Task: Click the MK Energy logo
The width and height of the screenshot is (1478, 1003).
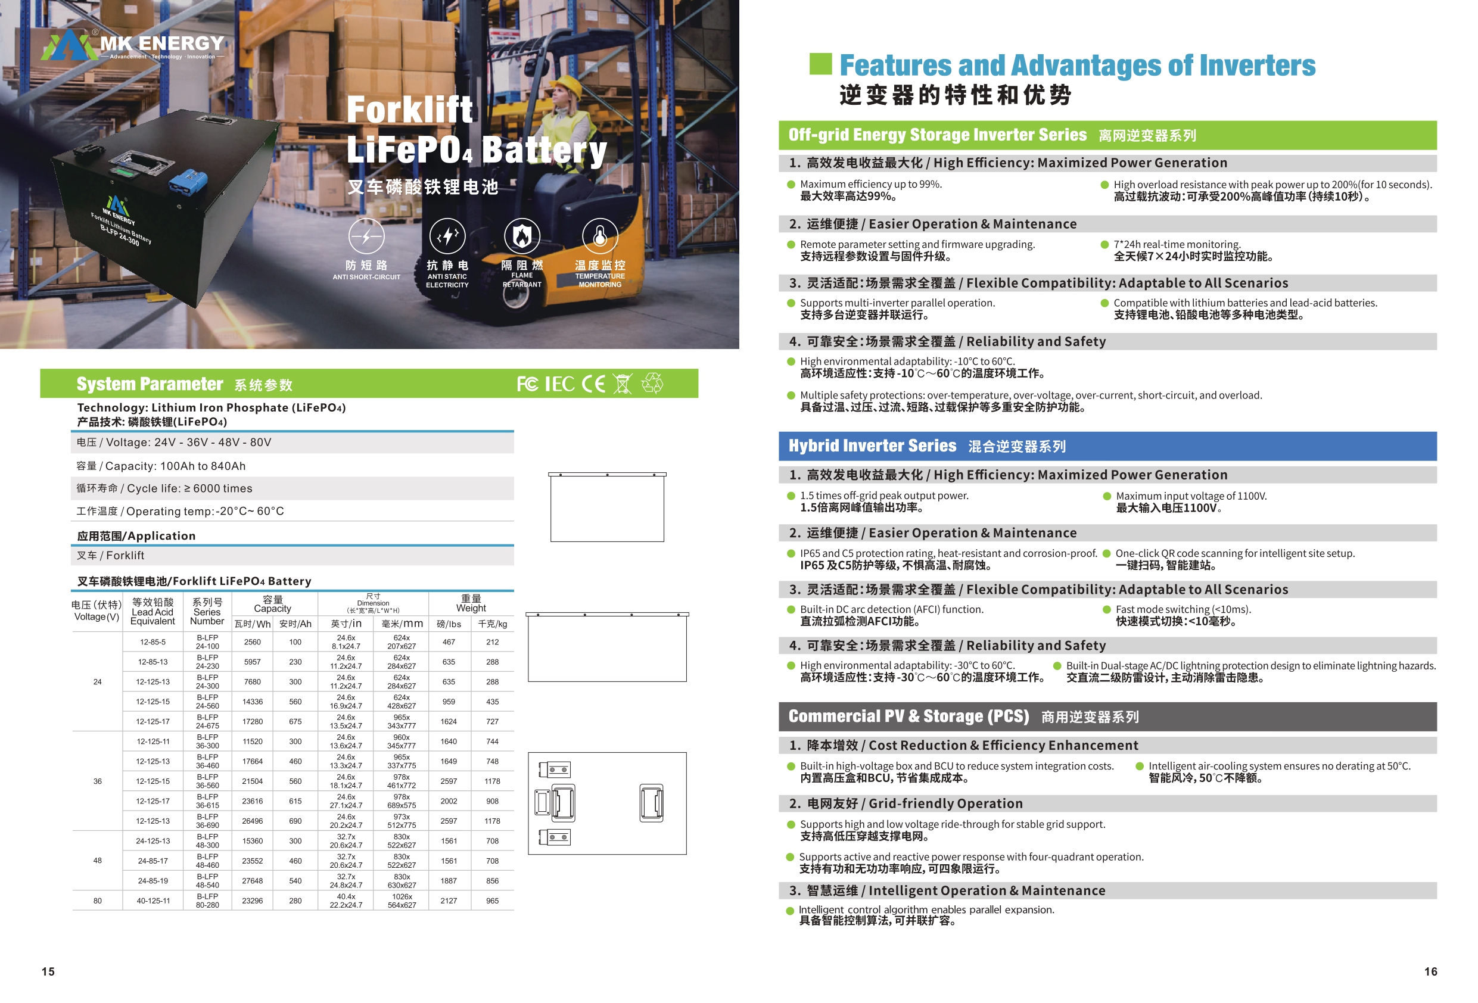Action: (132, 45)
